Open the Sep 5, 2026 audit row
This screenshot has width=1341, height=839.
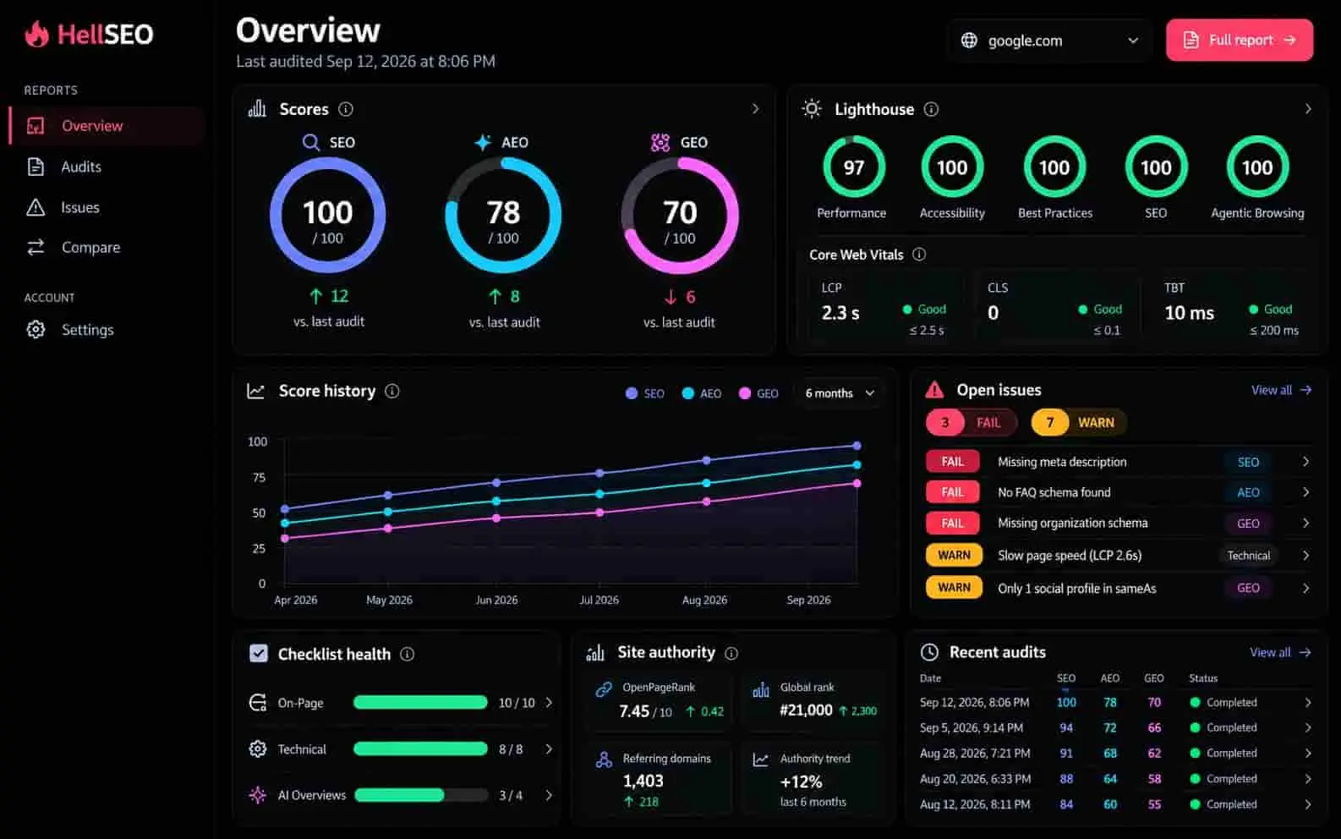(1116, 727)
